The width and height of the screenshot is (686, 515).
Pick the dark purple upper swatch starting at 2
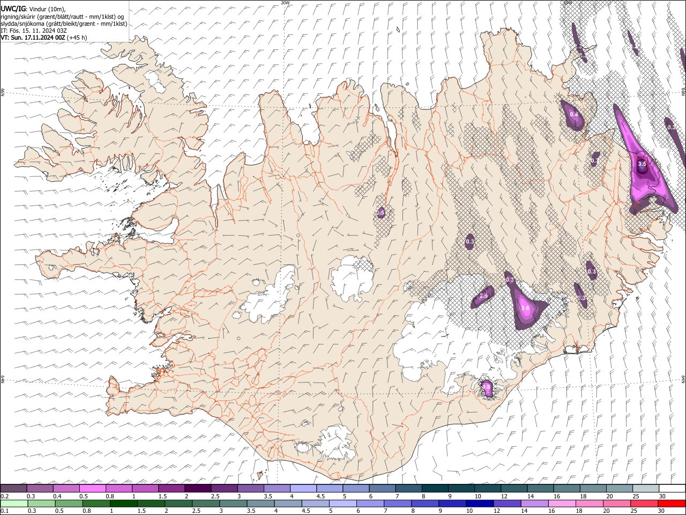click(x=198, y=488)
